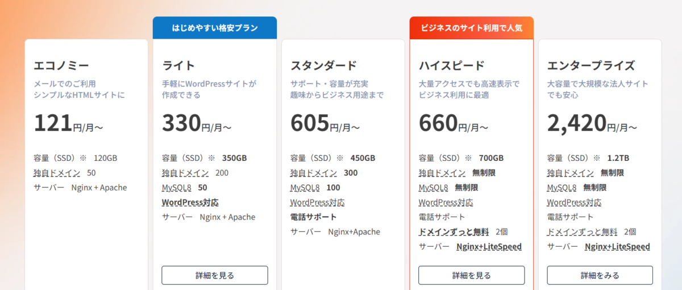Click 独自ドメイン link in エンタープライズ plan
Viewport: 682px width, 290px height.
pyautogui.click(x=571, y=173)
